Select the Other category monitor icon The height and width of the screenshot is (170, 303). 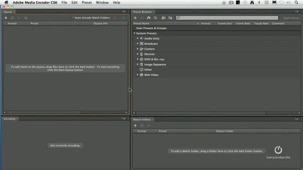tap(142, 69)
